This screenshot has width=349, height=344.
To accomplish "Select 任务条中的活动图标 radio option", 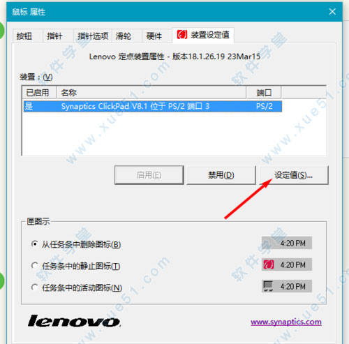I will click(34, 287).
